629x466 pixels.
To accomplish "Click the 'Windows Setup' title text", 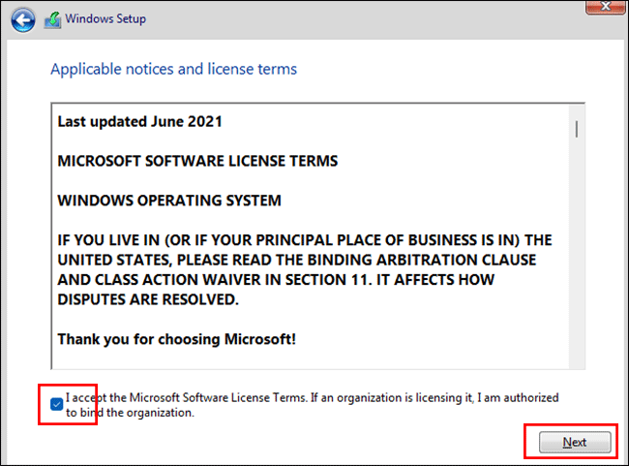I will pos(105,18).
